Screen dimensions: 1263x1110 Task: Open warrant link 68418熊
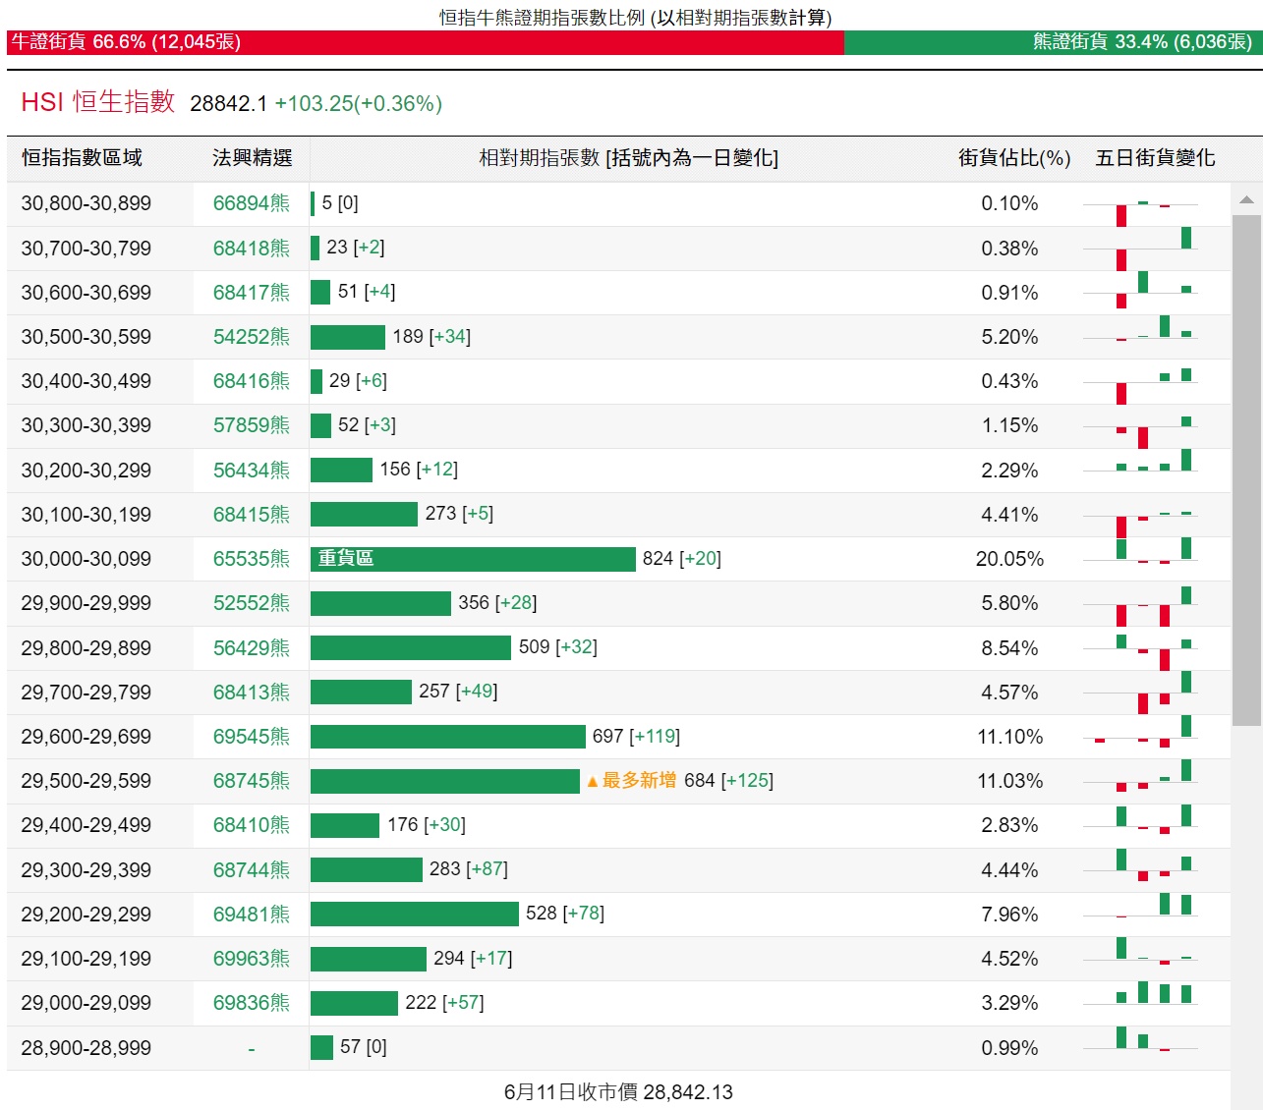(251, 249)
